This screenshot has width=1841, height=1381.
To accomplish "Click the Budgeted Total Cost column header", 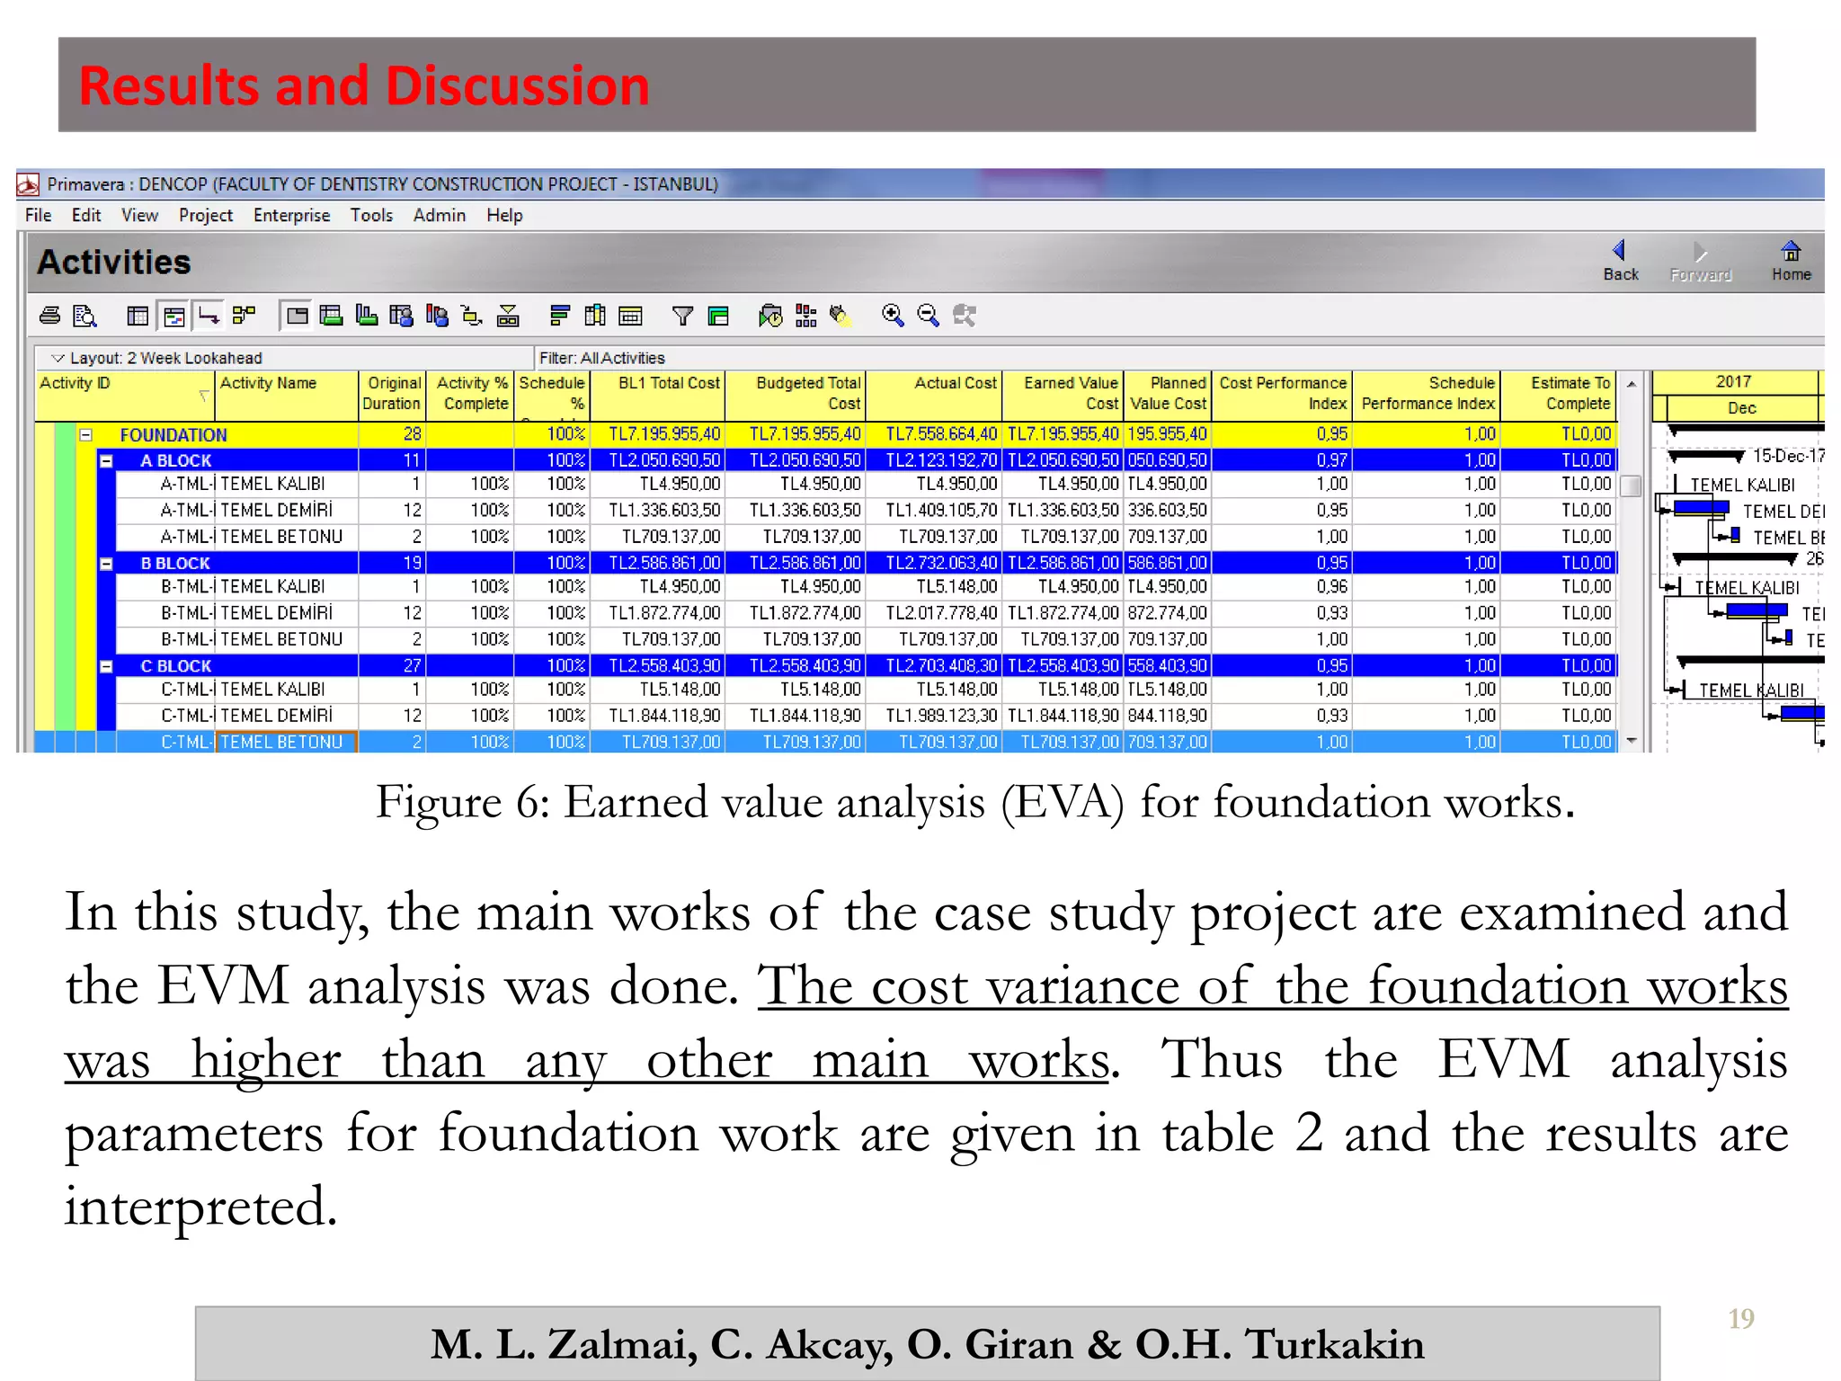I will pyautogui.click(x=796, y=396).
